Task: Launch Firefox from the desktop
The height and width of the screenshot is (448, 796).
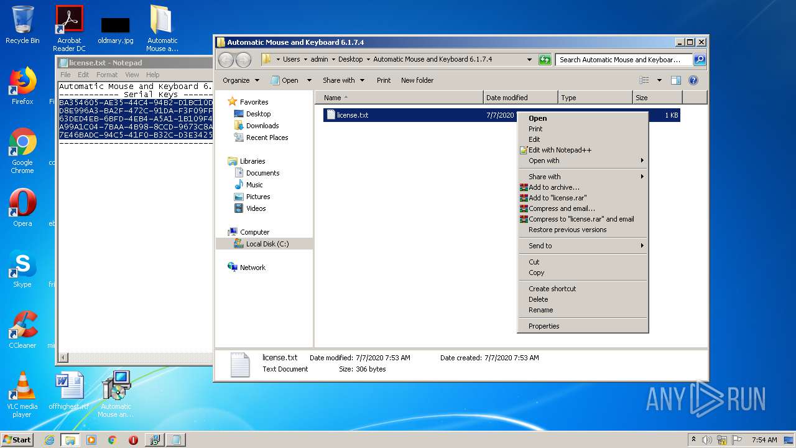Action: click(x=22, y=86)
